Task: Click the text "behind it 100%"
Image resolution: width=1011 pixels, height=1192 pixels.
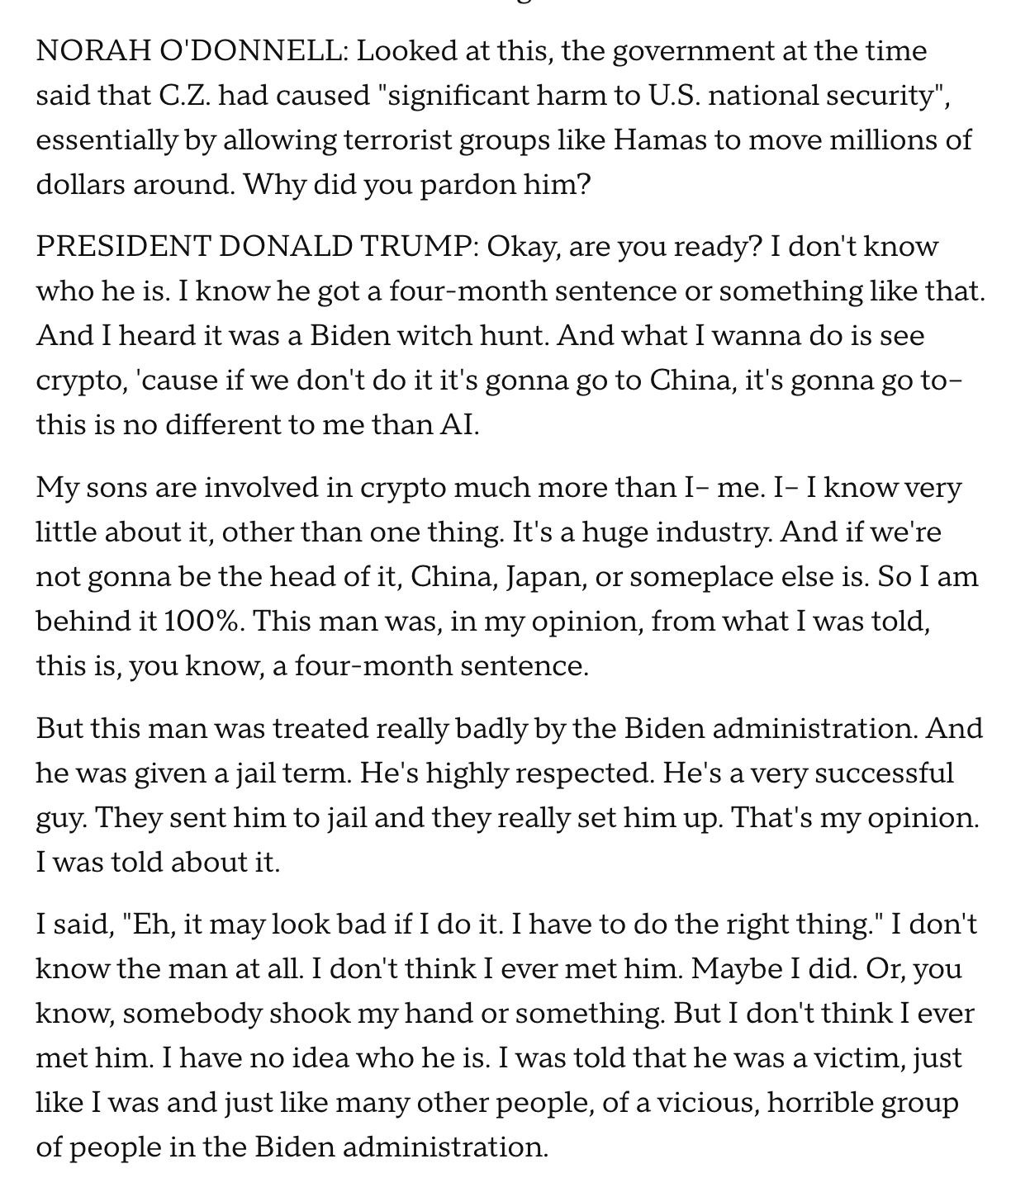Action: [139, 621]
